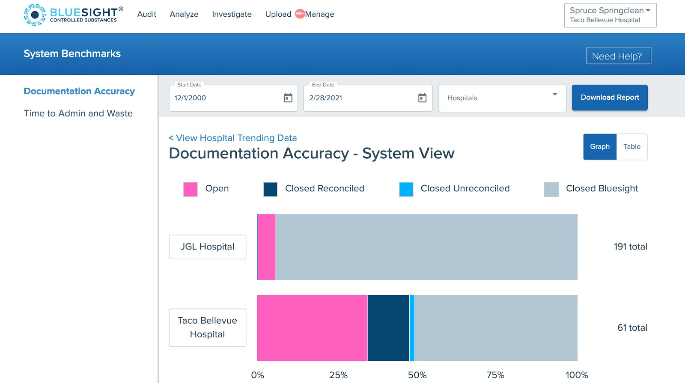The width and height of the screenshot is (685, 386).
Task: Click the '191 total' label
Action: coord(631,246)
